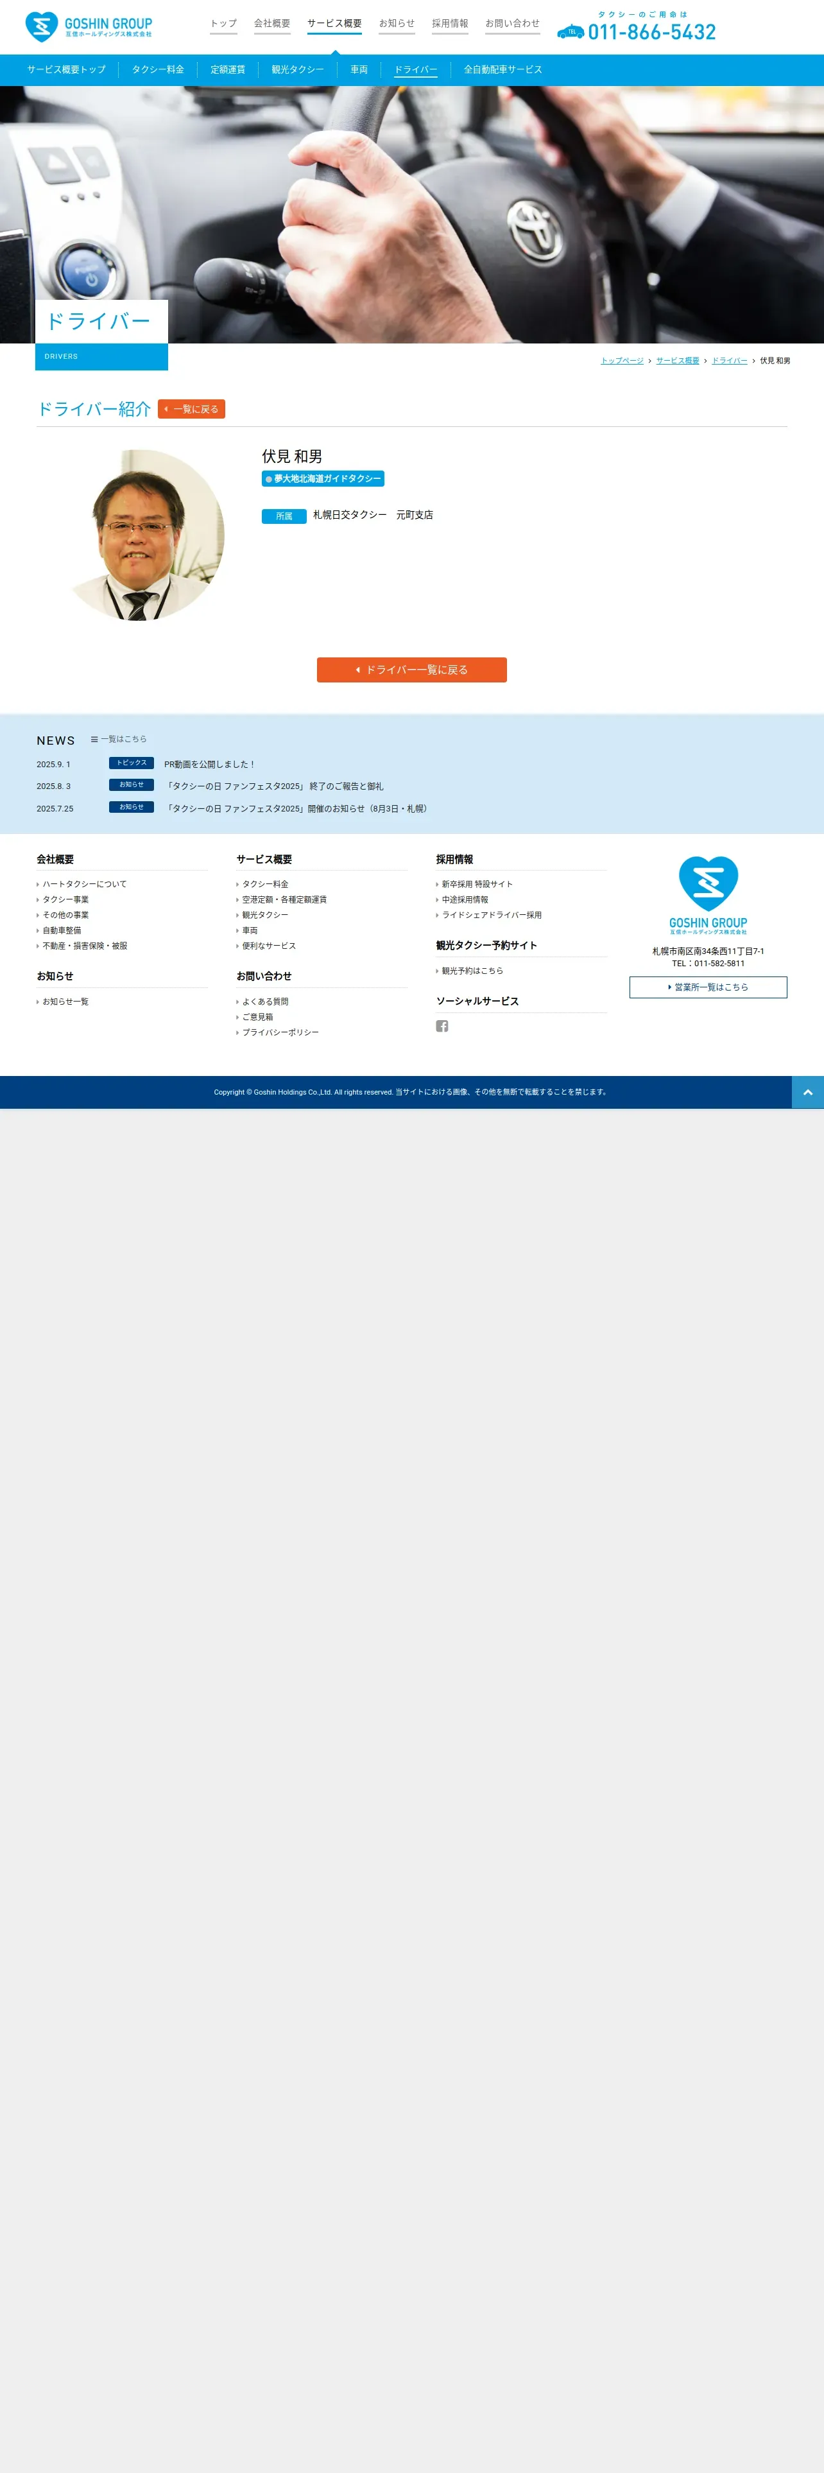This screenshot has width=824, height=2473.
Task: Click the taxi TEL icon beside phone number
Action: tap(571, 31)
